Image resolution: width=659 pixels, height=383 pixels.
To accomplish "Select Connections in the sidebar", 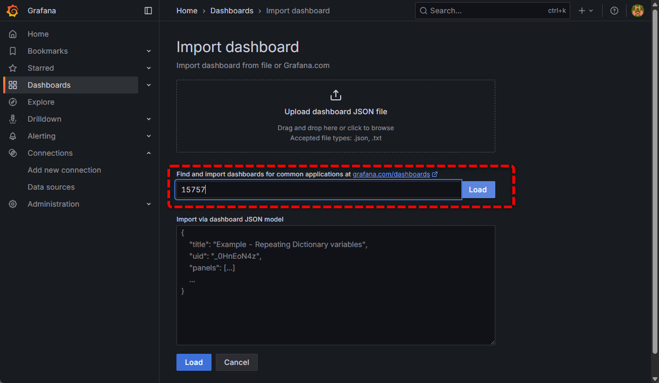I will pyautogui.click(x=50, y=153).
